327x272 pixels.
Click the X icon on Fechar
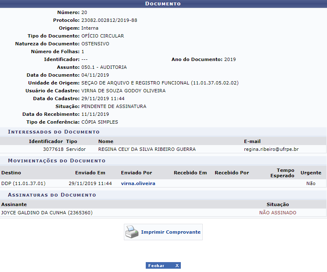(177, 266)
